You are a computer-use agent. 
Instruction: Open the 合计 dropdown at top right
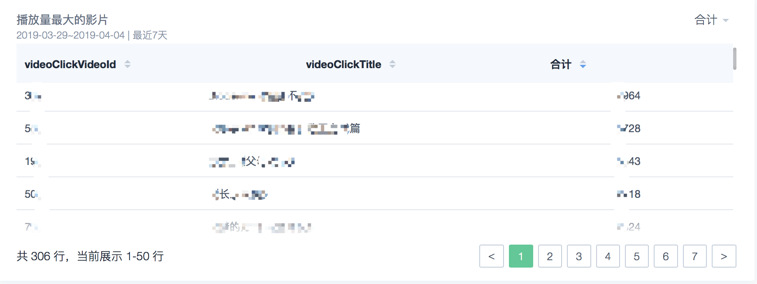pos(712,20)
